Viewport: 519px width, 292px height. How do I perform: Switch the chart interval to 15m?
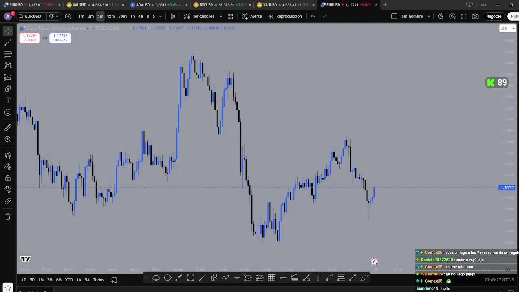pyautogui.click(x=111, y=16)
